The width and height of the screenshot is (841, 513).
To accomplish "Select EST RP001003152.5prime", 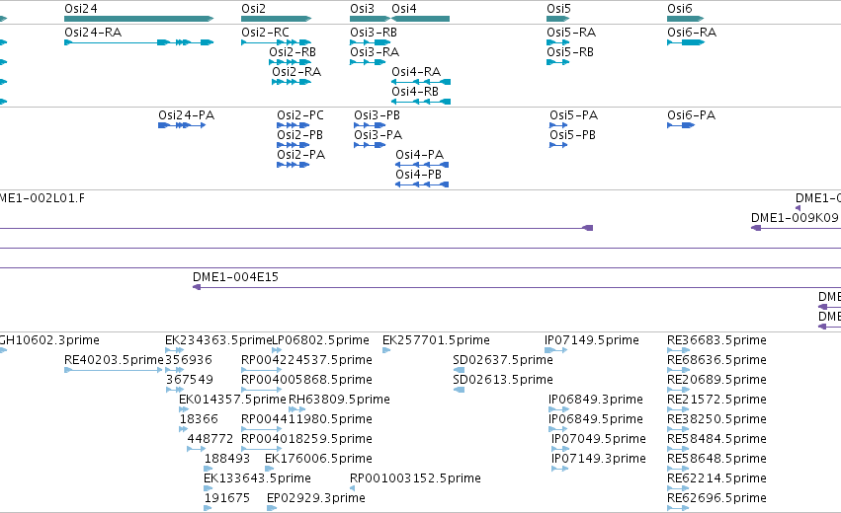I will click(x=415, y=478).
